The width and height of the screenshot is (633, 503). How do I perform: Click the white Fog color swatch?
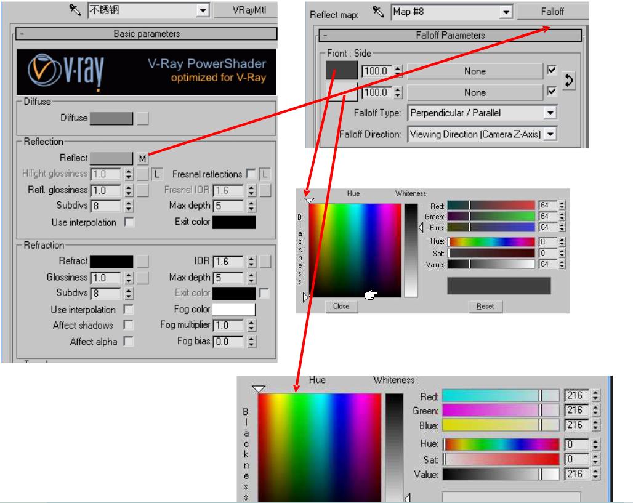coord(234,309)
